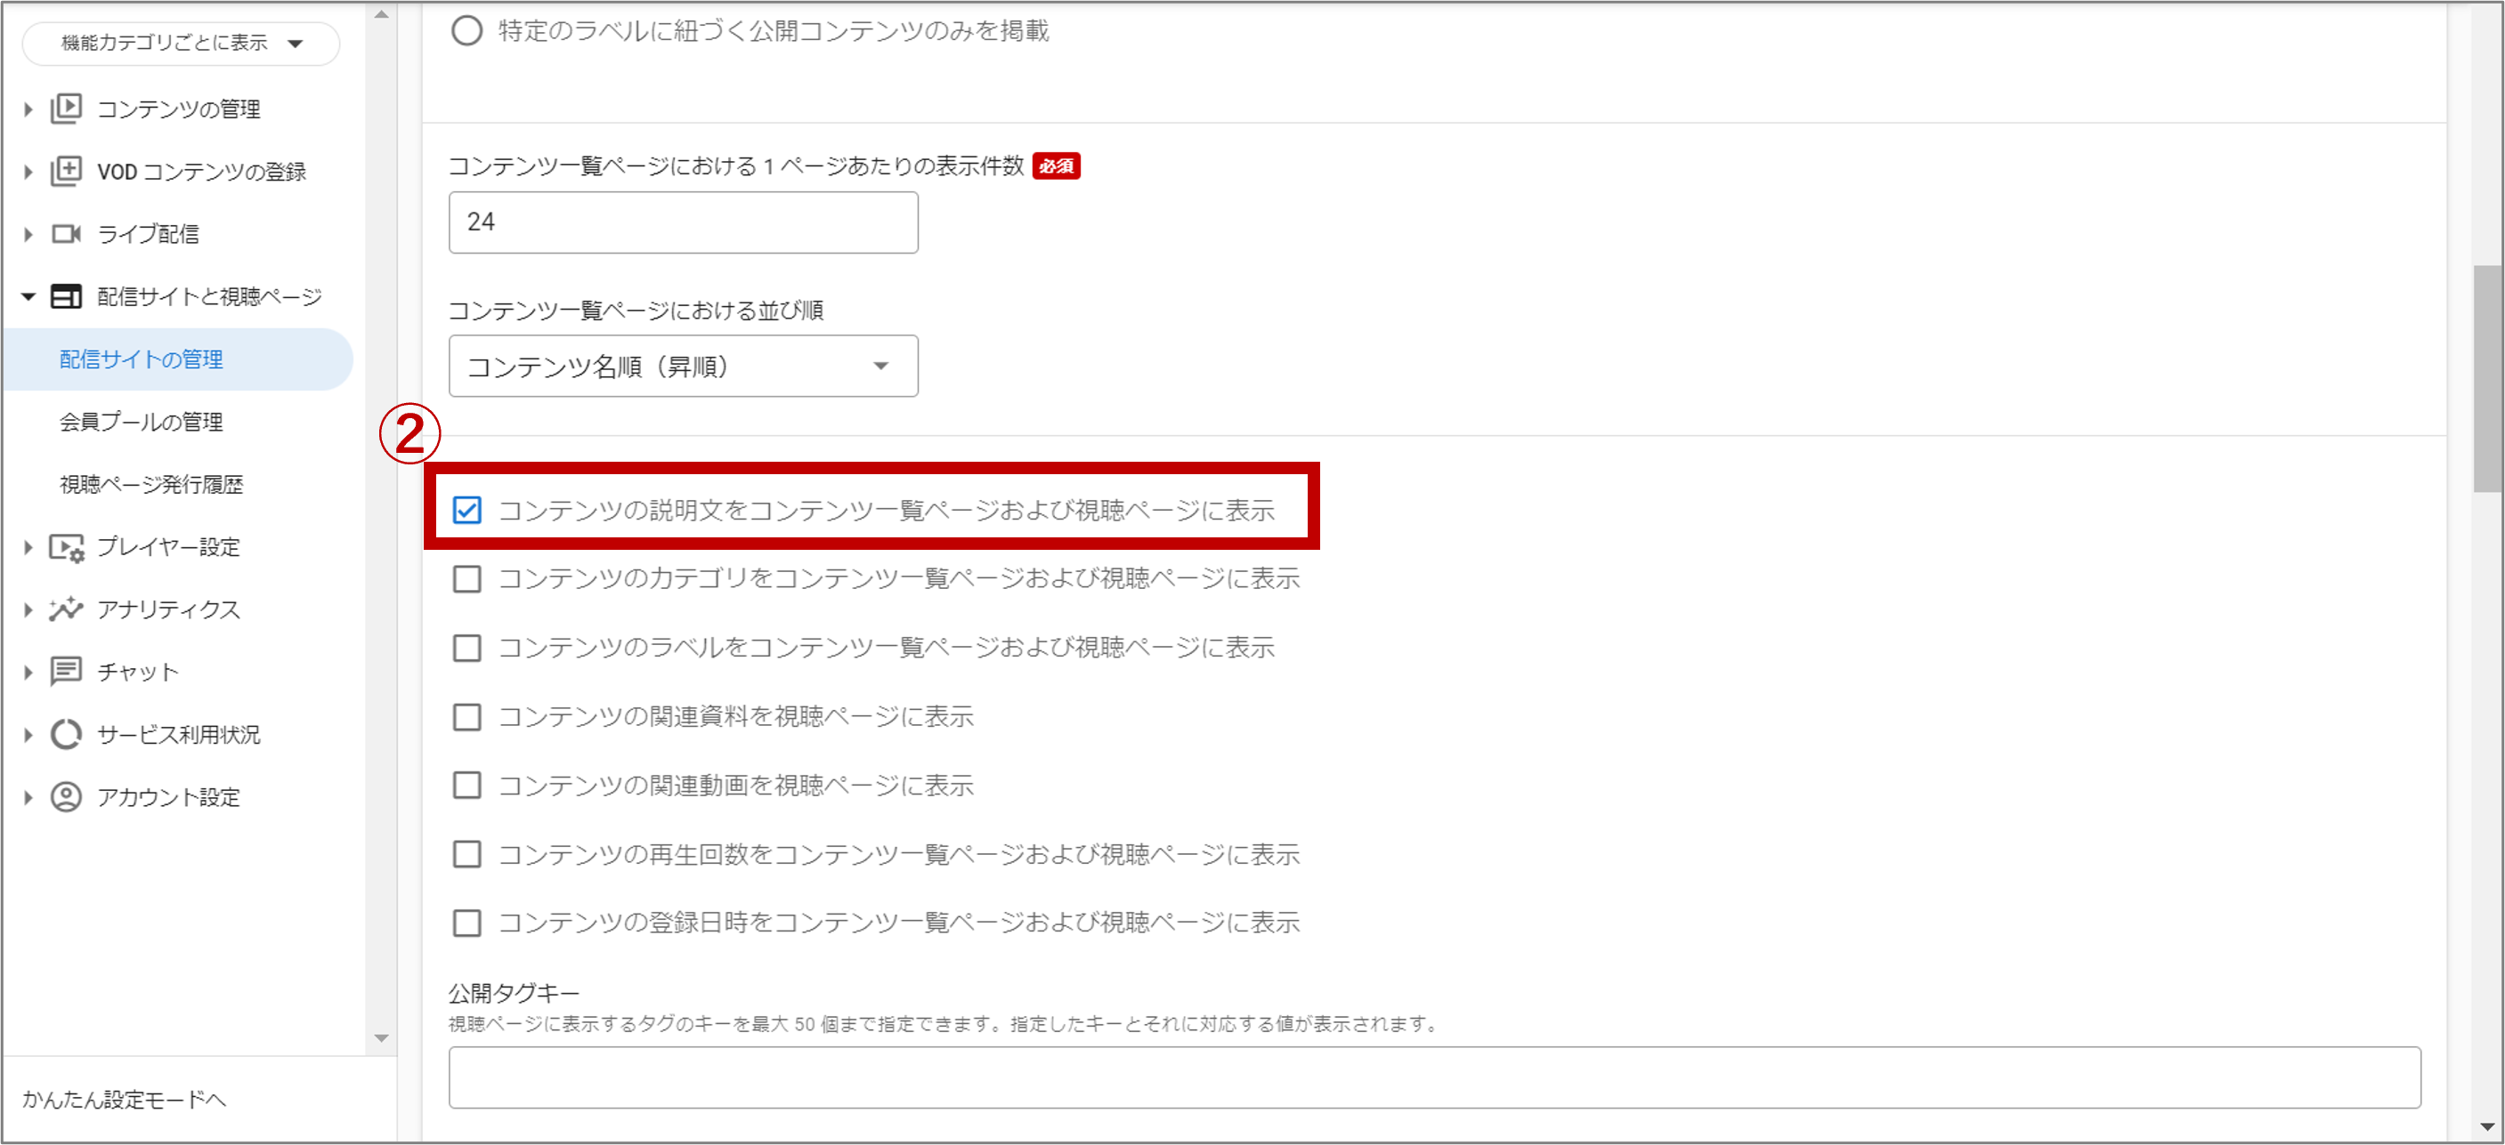Click the アカウント設定 user icon
Image resolution: width=2505 pixels, height=1145 pixels.
point(66,797)
